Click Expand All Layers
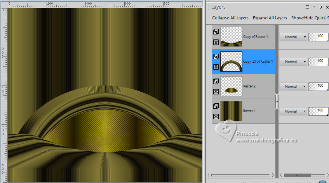The image size is (329, 183). coord(270,18)
